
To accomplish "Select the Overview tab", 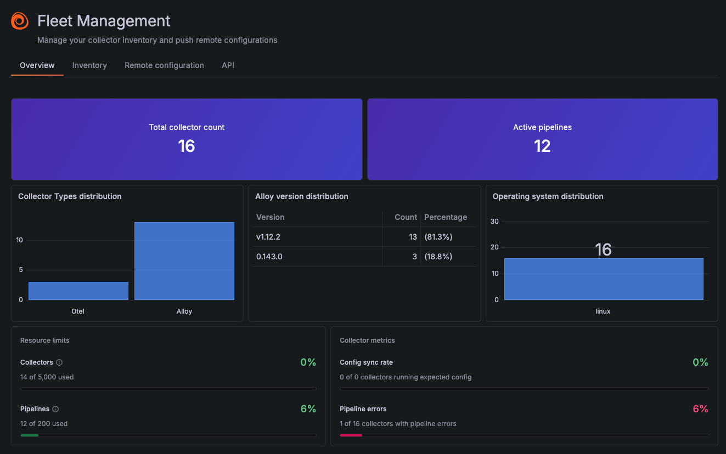I will point(37,65).
